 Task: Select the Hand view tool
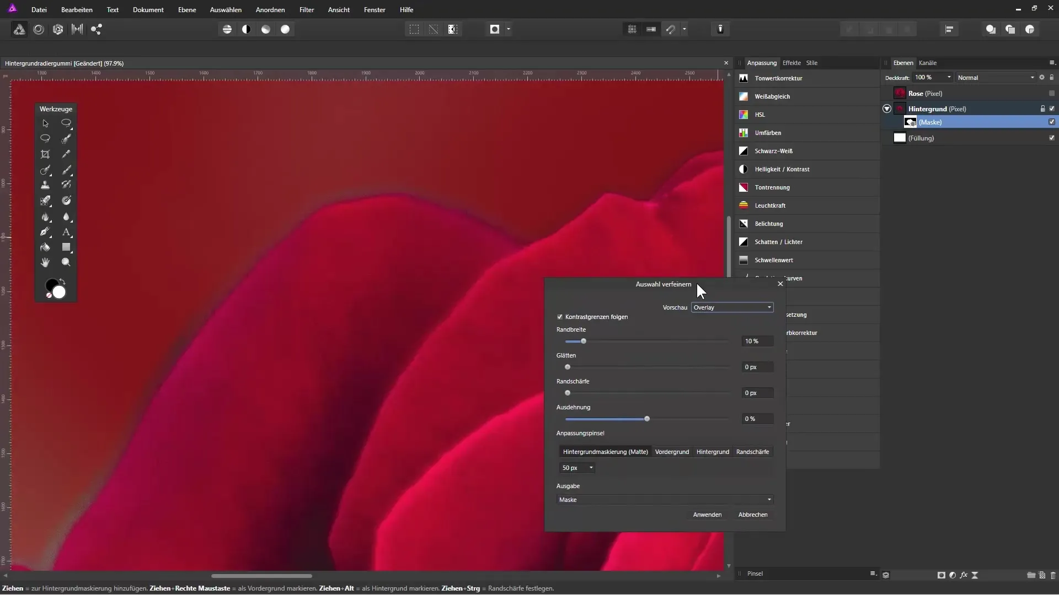click(45, 262)
